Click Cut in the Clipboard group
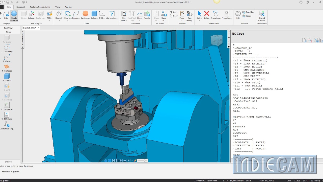 pyautogui.click(x=173, y=12)
